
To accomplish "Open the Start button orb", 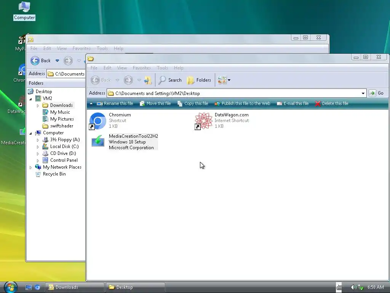I will [x=10, y=287].
